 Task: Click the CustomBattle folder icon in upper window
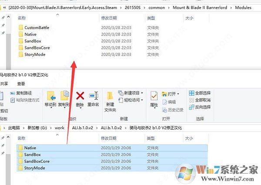[x=21, y=28]
